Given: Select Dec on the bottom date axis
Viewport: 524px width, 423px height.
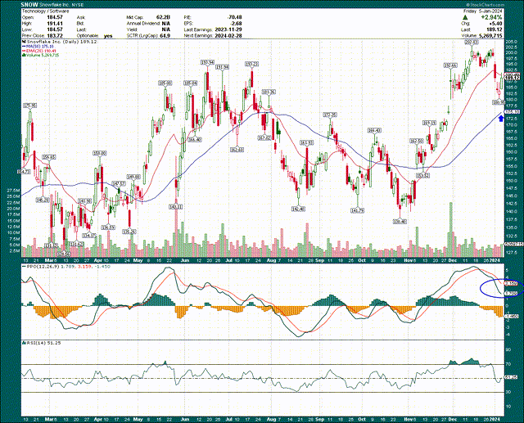Looking at the screenshot, I should coord(453,419).
